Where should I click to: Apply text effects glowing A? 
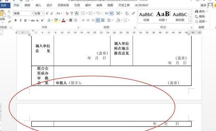(49, 21)
